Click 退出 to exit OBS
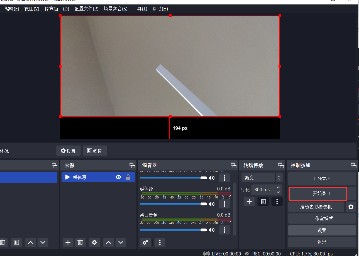This screenshot has height=256, width=359. tap(322, 242)
